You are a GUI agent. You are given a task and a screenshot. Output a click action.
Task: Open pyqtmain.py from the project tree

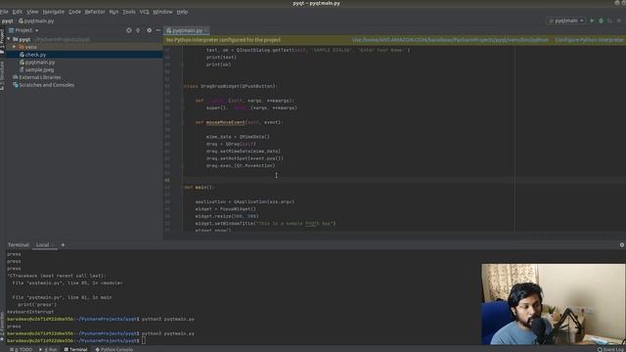point(39,63)
